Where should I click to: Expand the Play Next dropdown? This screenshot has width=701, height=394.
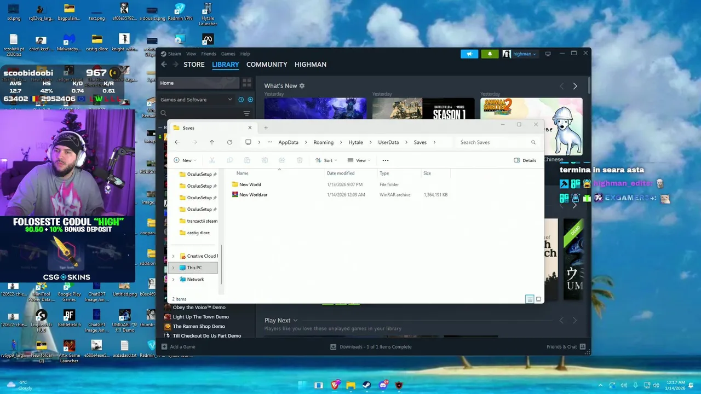295,320
